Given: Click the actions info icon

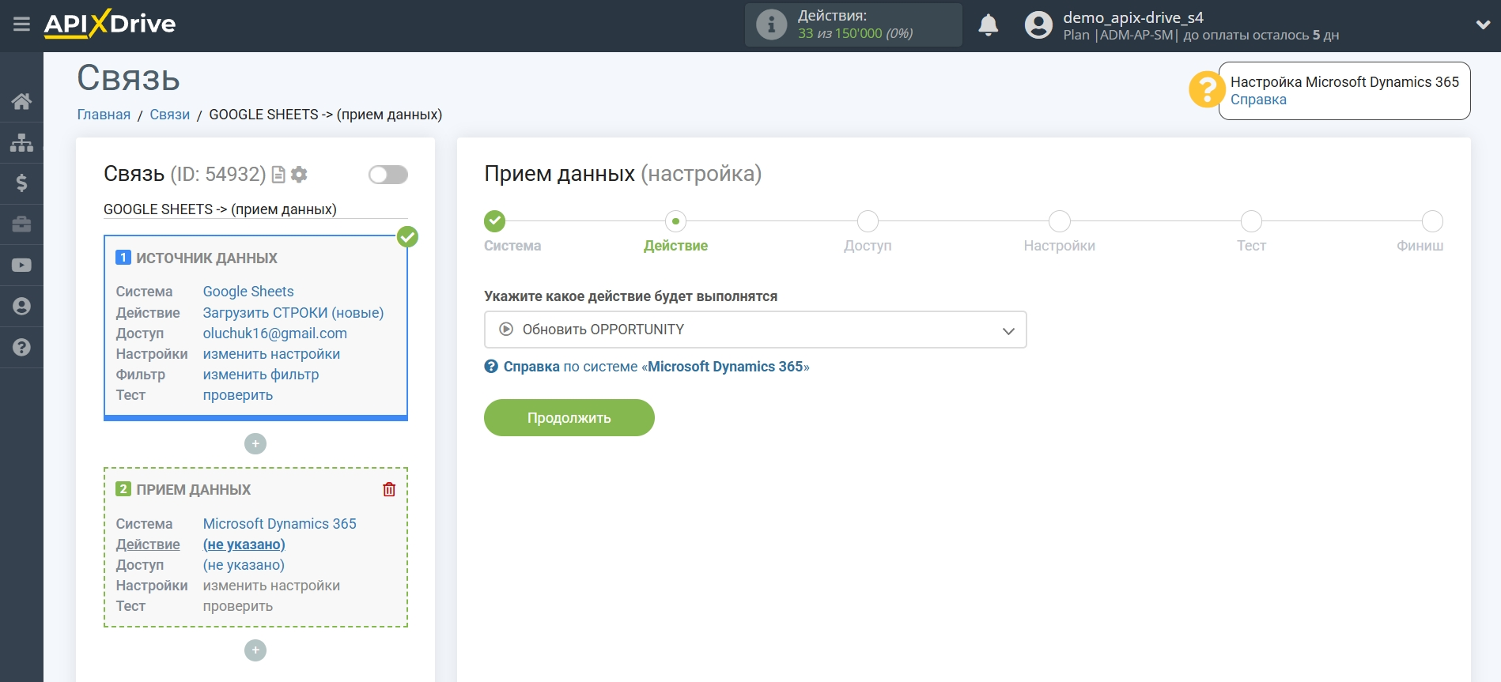Looking at the screenshot, I should [771, 24].
